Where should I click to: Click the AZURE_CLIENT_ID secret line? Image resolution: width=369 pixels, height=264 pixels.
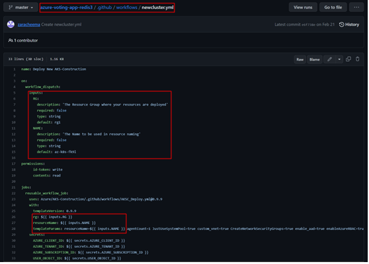pyautogui.click(x=79, y=240)
